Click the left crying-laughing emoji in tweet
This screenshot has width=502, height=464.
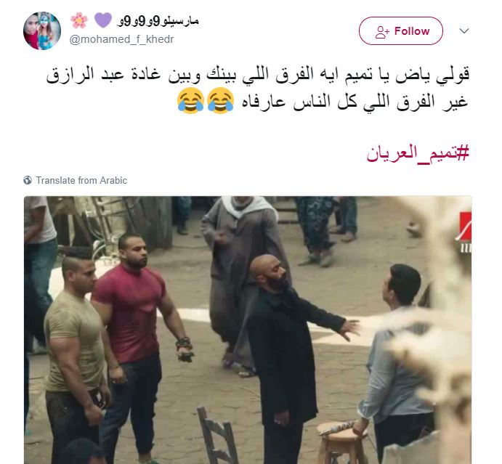190,100
